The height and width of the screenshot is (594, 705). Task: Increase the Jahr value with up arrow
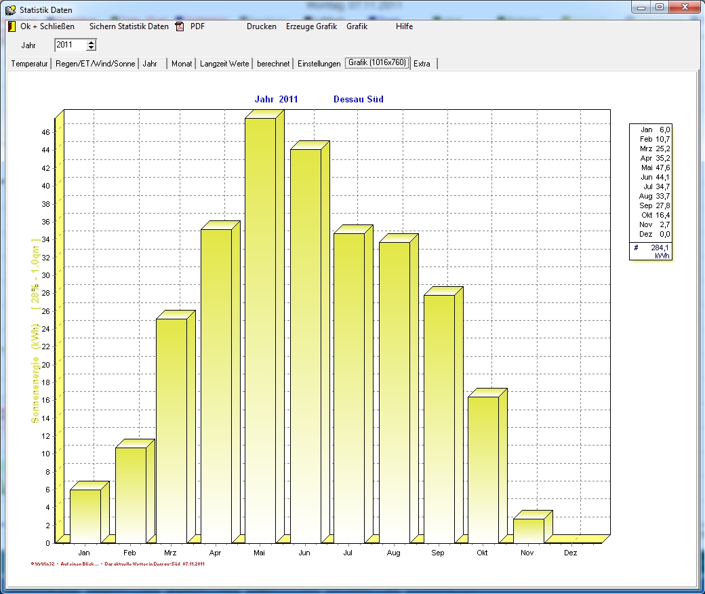pos(92,42)
